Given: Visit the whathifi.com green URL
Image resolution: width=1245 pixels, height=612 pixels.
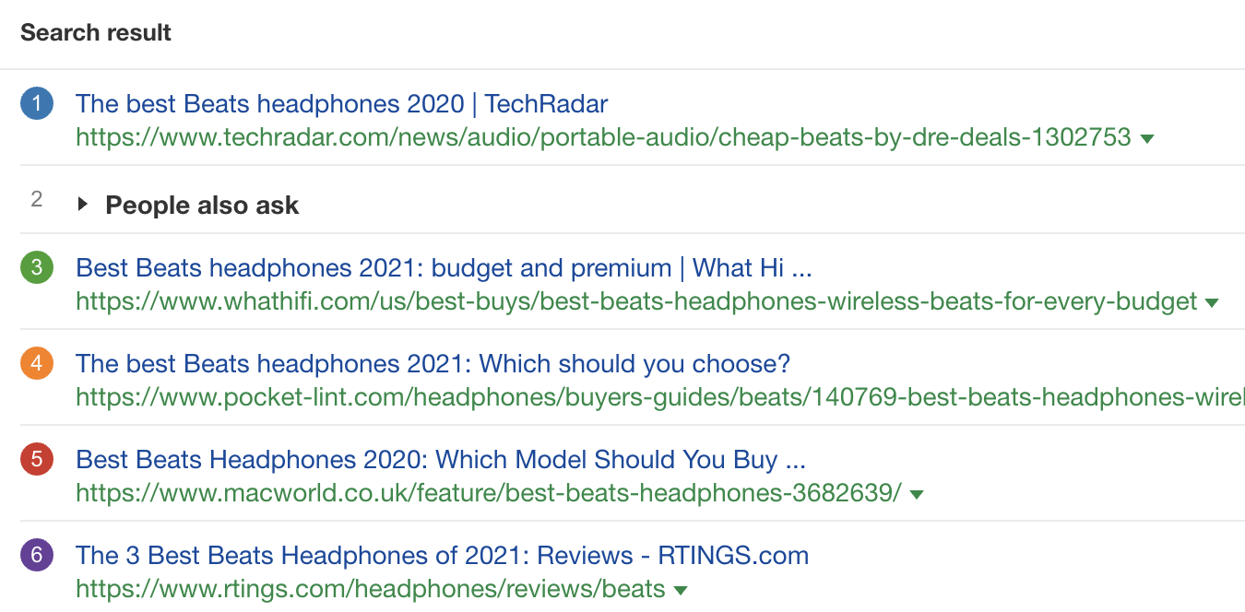Looking at the screenshot, I should [x=636, y=302].
